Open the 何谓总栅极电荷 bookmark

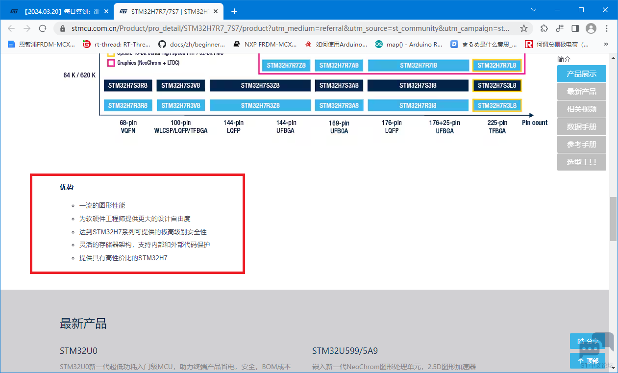[558, 44]
